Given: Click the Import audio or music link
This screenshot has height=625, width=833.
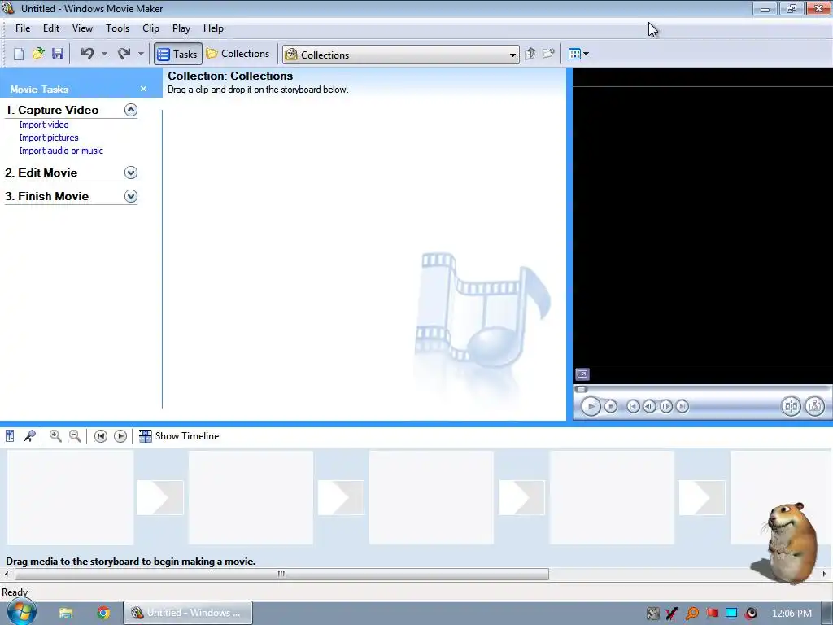Looking at the screenshot, I should [x=61, y=151].
